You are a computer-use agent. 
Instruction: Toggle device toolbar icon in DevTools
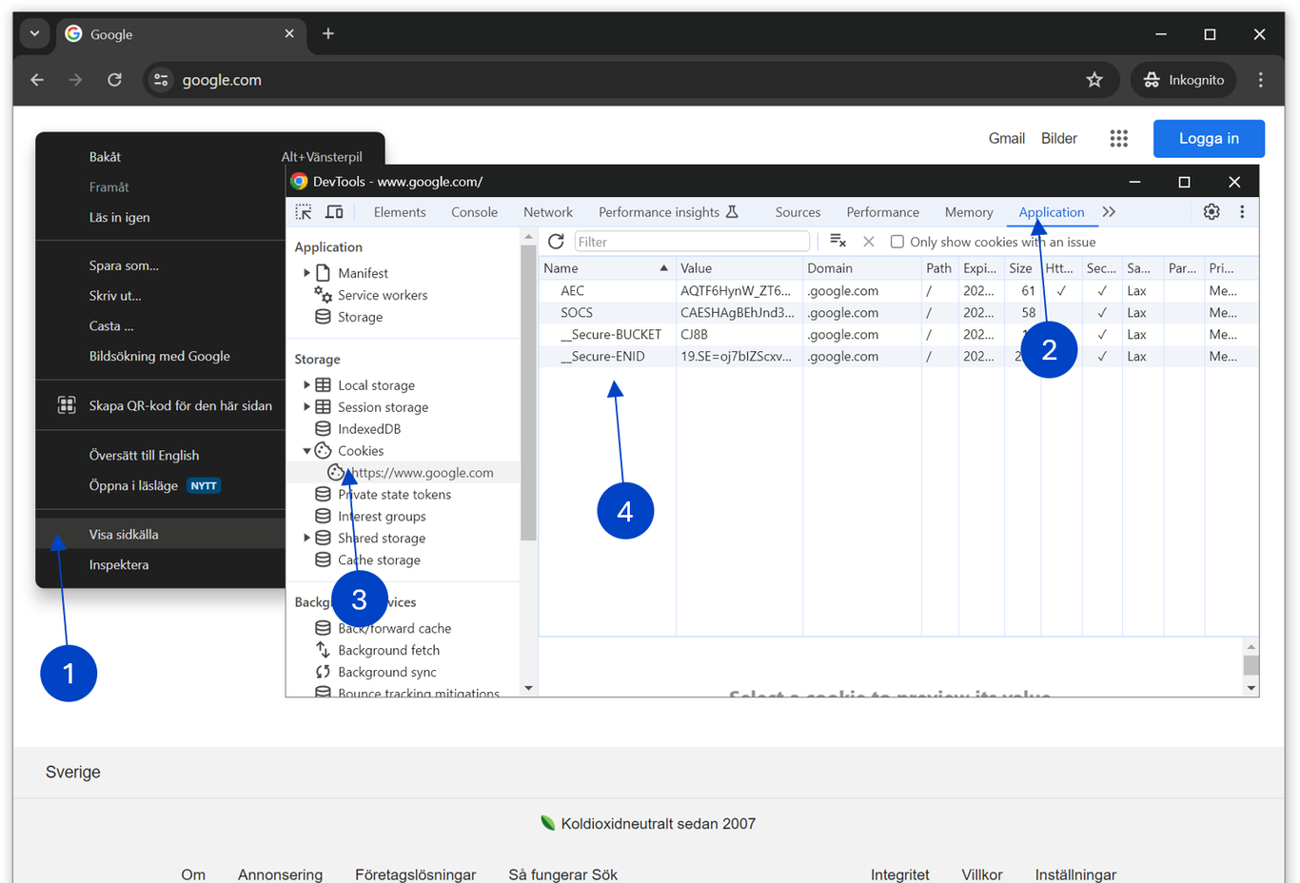tap(334, 212)
